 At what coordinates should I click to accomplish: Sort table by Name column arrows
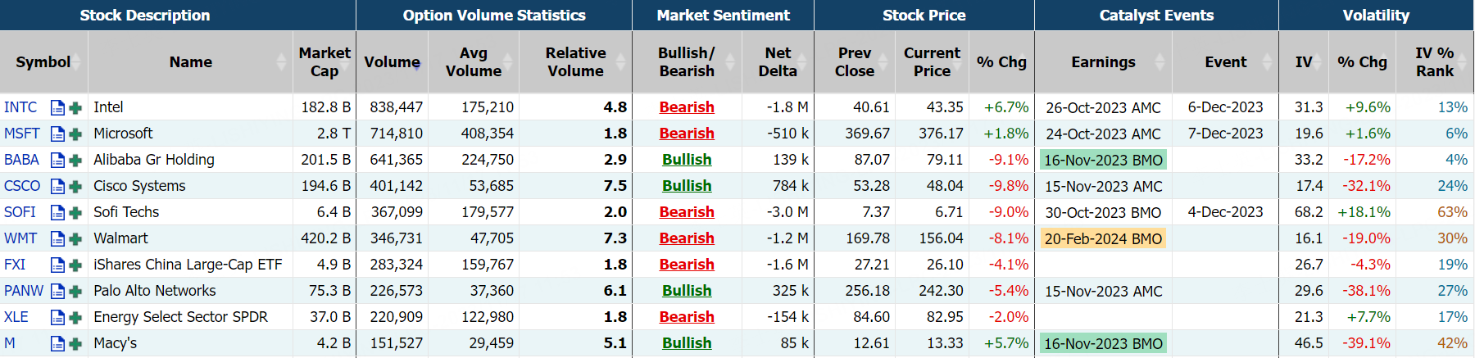click(282, 62)
